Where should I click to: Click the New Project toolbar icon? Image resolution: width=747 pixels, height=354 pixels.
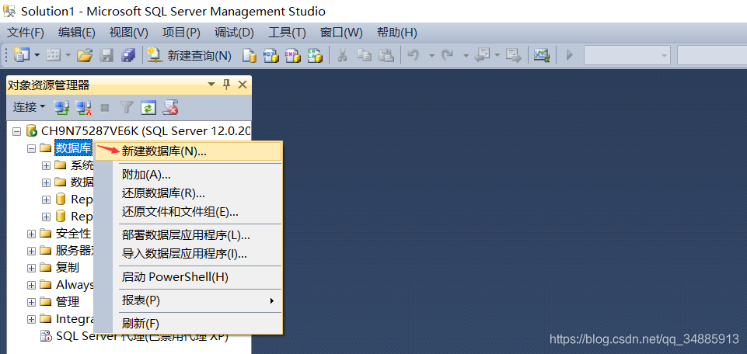click(22, 54)
